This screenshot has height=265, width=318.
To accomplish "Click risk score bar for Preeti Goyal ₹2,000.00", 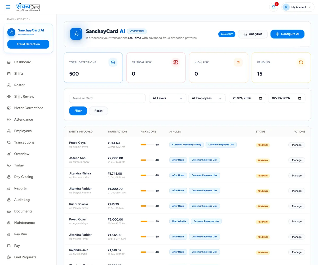I will pyautogui.click(x=147, y=221).
